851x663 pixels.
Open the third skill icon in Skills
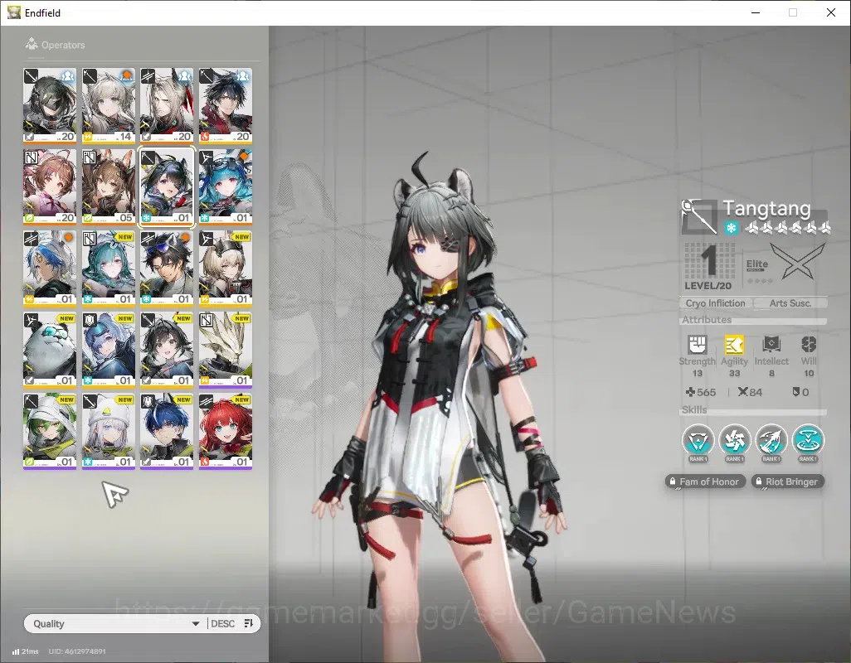(771, 440)
